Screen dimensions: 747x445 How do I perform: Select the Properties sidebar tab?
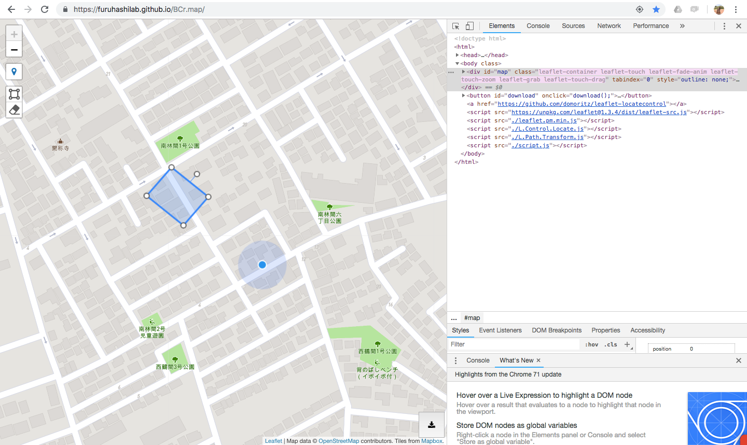pos(606,330)
